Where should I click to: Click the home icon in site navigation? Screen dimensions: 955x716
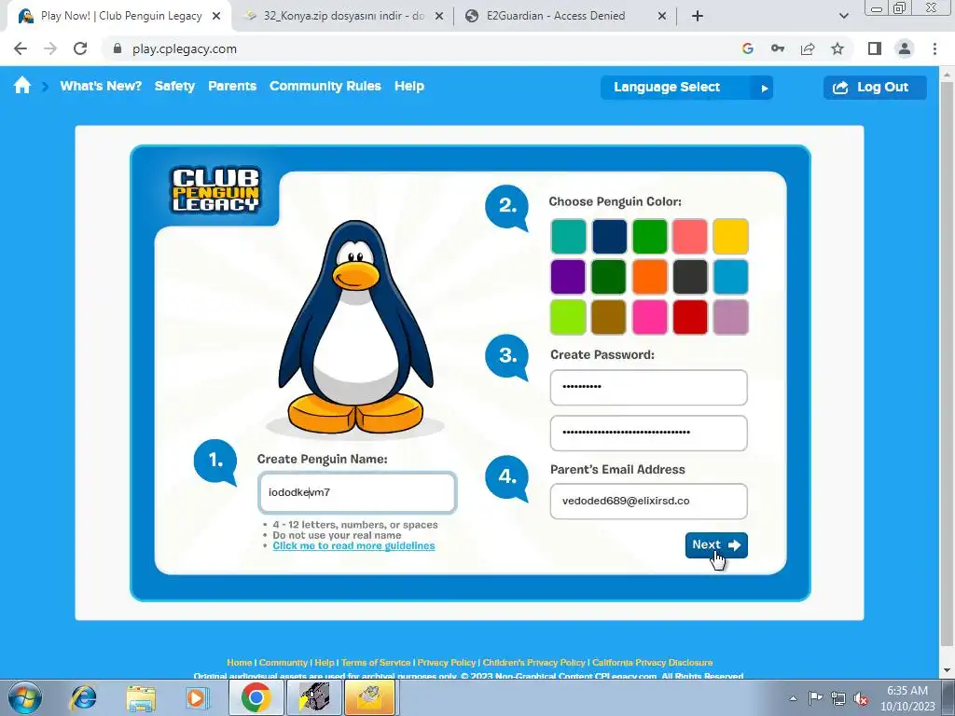pyautogui.click(x=22, y=85)
